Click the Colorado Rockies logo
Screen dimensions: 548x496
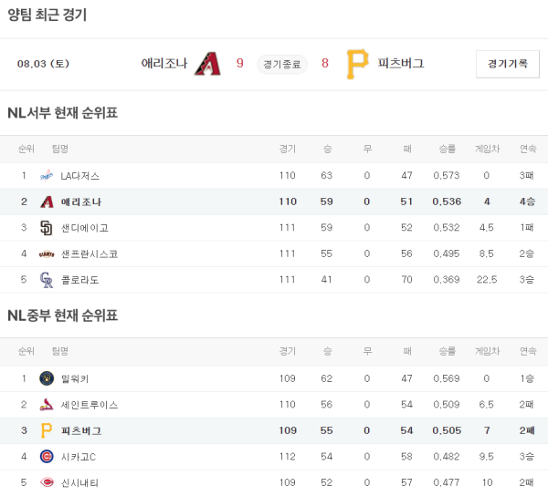click(x=47, y=280)
